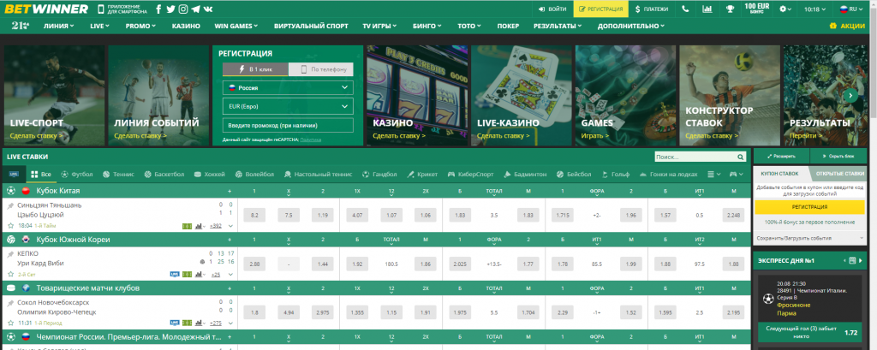Open the ВИРТУАЛЬНЫЙ СПОРТ menu item
This screenshot has height=350, width=877.
click(x=311, y=26)
